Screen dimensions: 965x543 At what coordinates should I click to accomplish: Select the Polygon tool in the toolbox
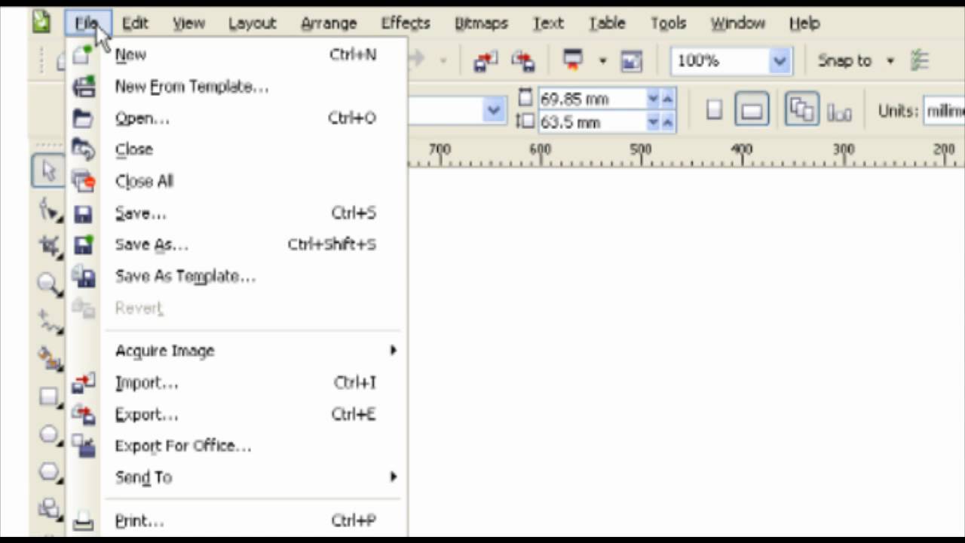click(50, 472)
